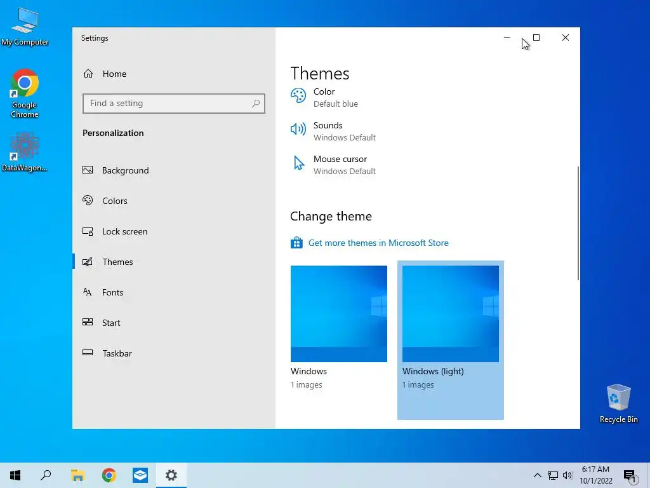The height and width of the screenshot is (488, 650).
Task: Open the Fonts settings page
Action: 173,292
